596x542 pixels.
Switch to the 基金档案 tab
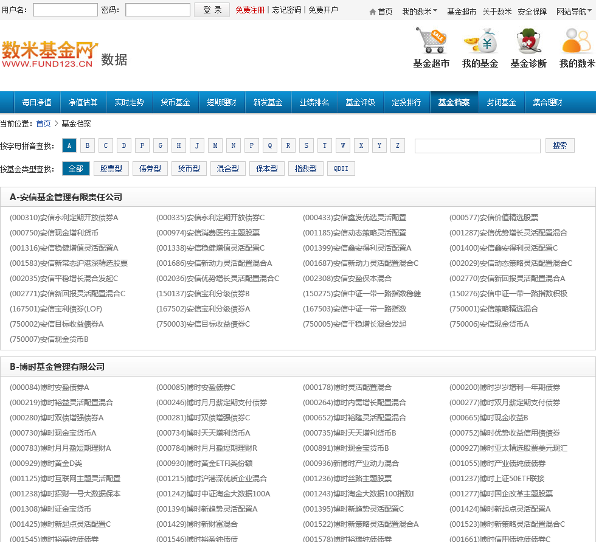point(454,102)
